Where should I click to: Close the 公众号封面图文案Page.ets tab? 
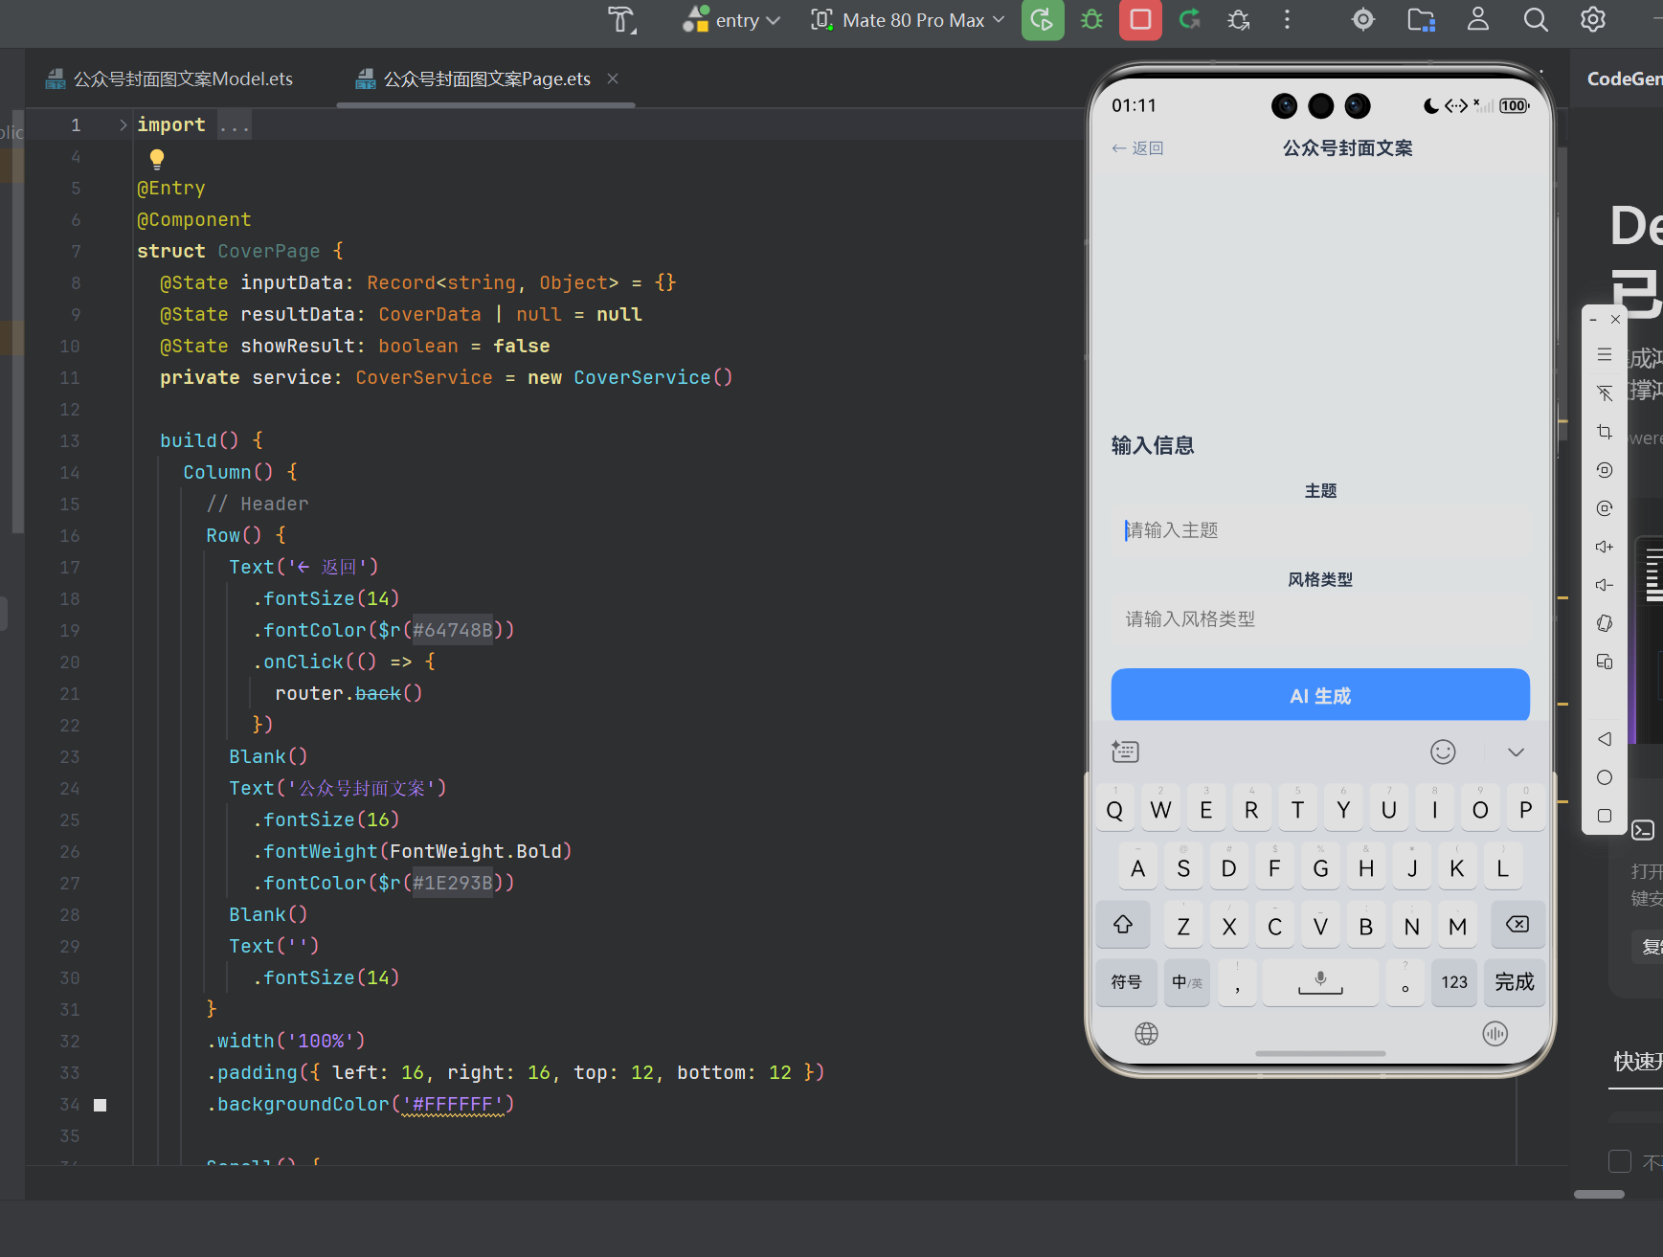[x=613, y=79]
